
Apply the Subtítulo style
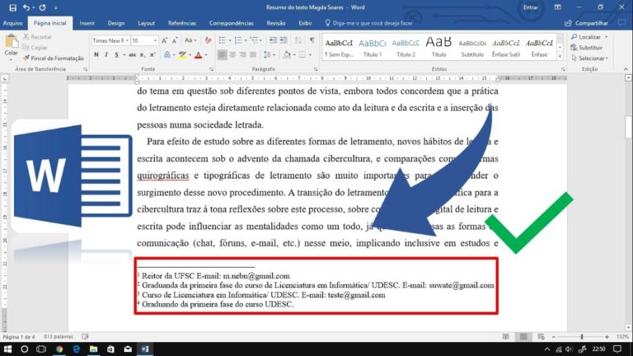(472, 48)
